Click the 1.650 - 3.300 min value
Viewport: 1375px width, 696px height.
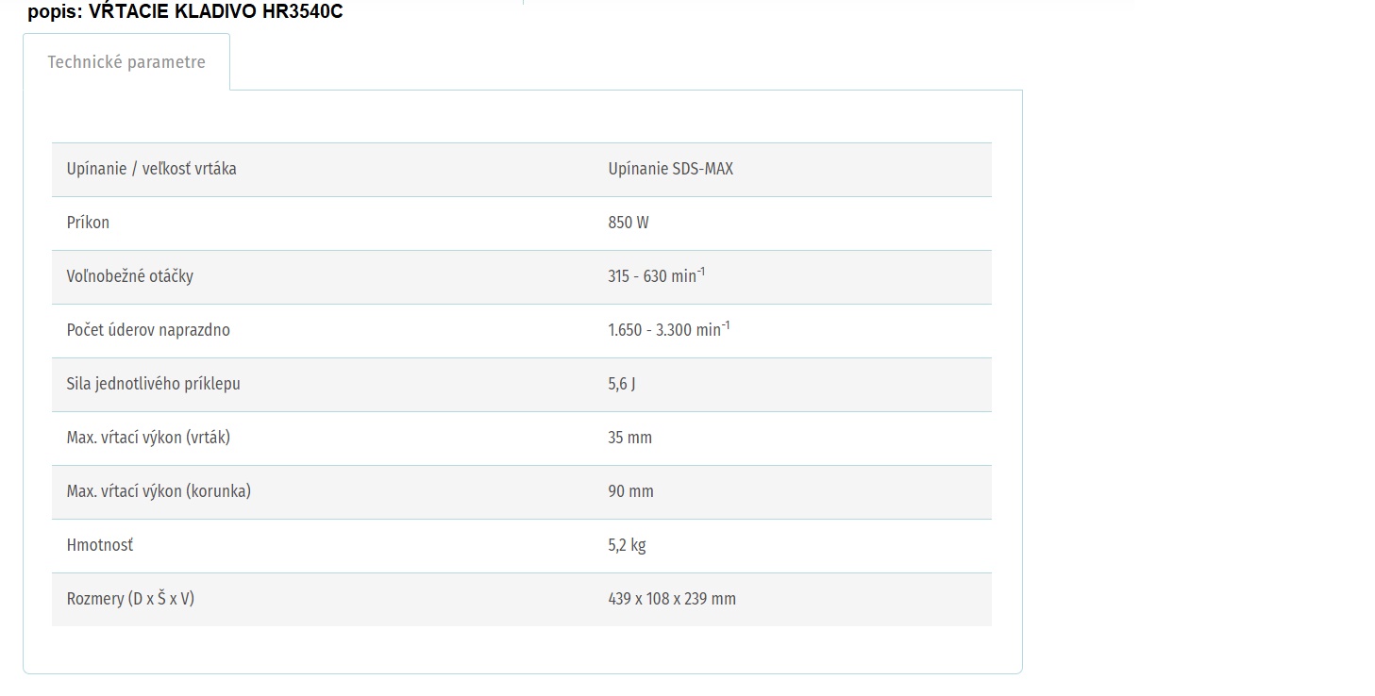click(669, 329)
